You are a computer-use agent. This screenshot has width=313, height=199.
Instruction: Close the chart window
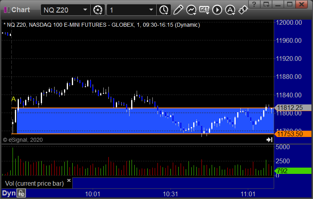pos(302,4)
